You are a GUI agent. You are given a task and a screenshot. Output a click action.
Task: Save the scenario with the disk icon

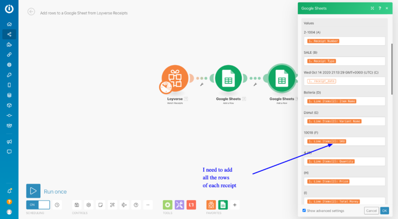[x=77, y=205]
